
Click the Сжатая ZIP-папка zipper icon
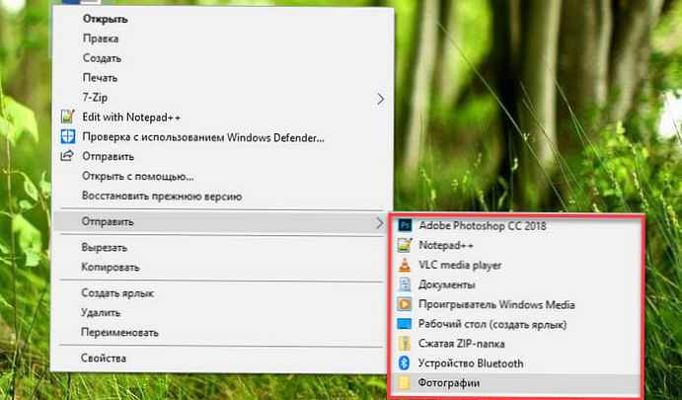point(405,344)
